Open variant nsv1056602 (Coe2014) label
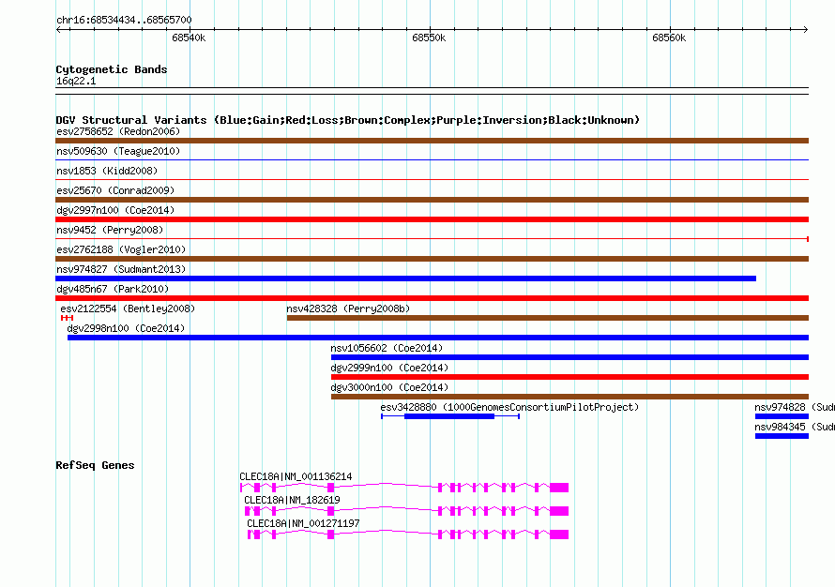The height and width of the screenshot is (587, 835). (387, 348)
